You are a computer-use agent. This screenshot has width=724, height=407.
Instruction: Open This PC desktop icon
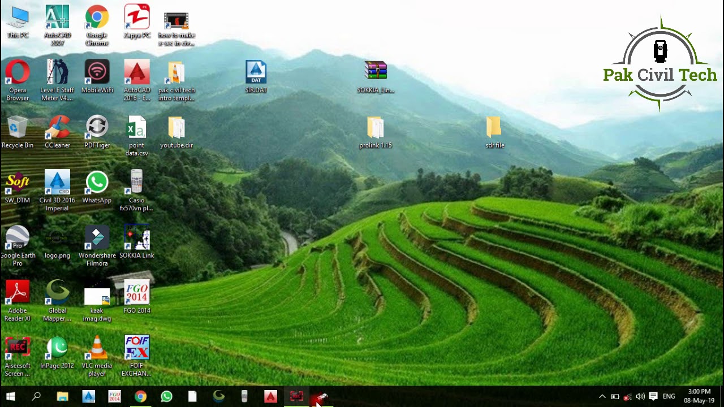[x=18, y=23]
